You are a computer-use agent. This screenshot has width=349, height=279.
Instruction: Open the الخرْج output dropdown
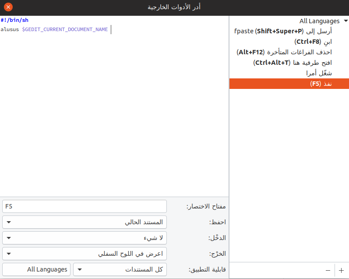(85, 254)
